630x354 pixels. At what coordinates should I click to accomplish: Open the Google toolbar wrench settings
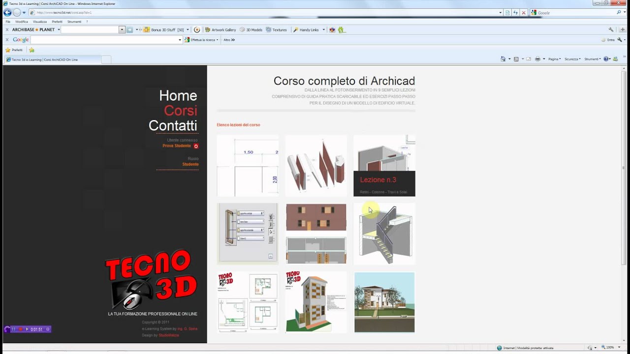tap(620, 40)
